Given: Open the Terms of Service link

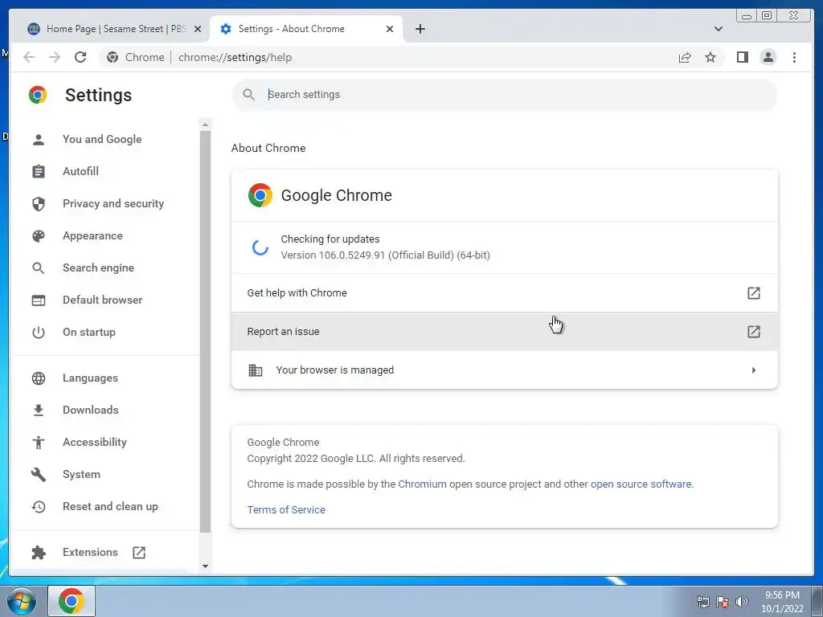Looking at the screenshot, I should pyautogui.click(x=286, y=510).
